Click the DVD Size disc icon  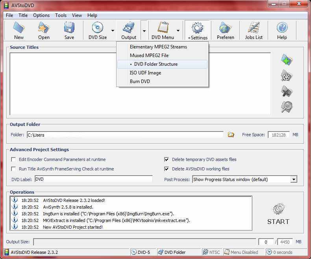click(97, 28)
